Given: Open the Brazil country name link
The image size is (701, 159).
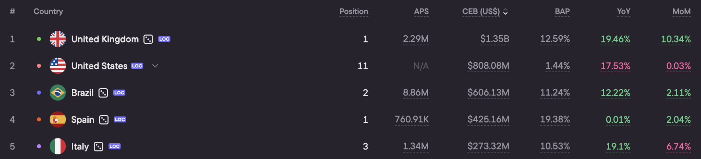Looking at the screenshot, I should click(x=82, y=93).
